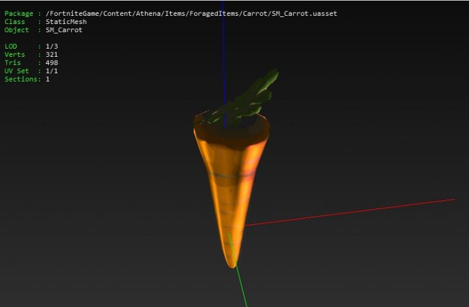Select the package path ending SM_Carrot.uasset
The image size is (469, 307).
[191, 14]
